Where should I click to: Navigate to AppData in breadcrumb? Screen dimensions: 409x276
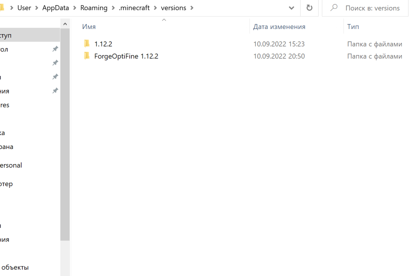pos(56,8)
